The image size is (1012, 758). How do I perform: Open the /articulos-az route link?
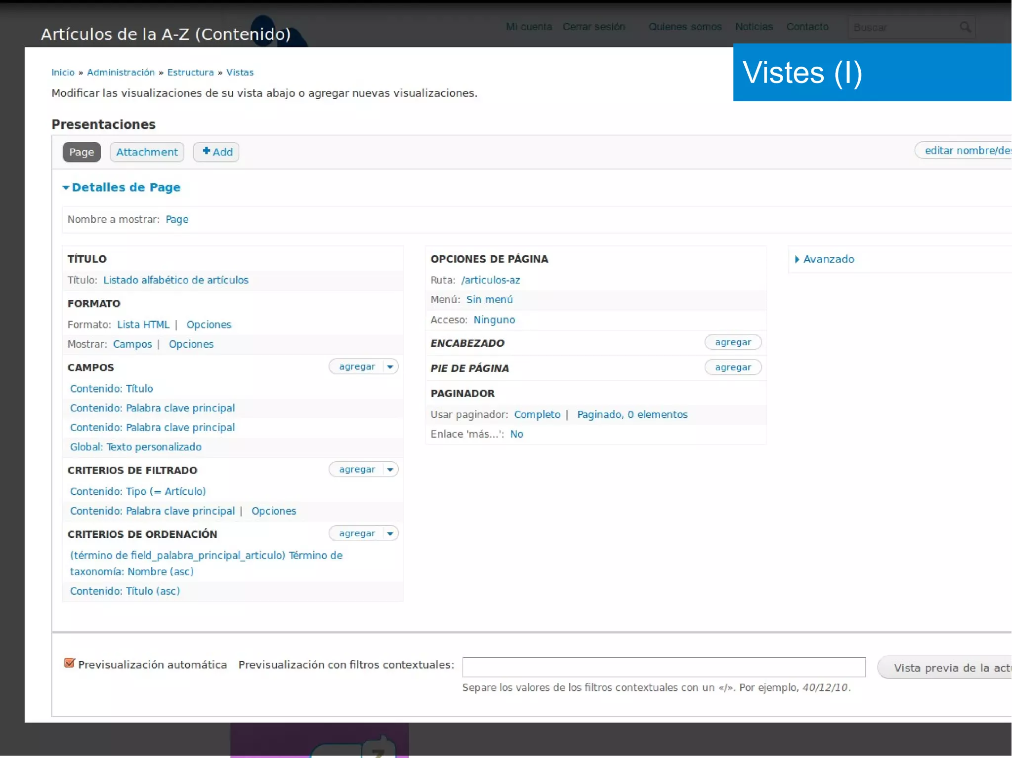point(490,280)
